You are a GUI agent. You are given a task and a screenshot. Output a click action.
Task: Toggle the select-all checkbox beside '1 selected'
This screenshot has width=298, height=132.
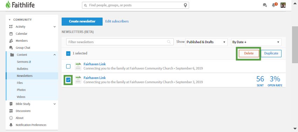68,53
